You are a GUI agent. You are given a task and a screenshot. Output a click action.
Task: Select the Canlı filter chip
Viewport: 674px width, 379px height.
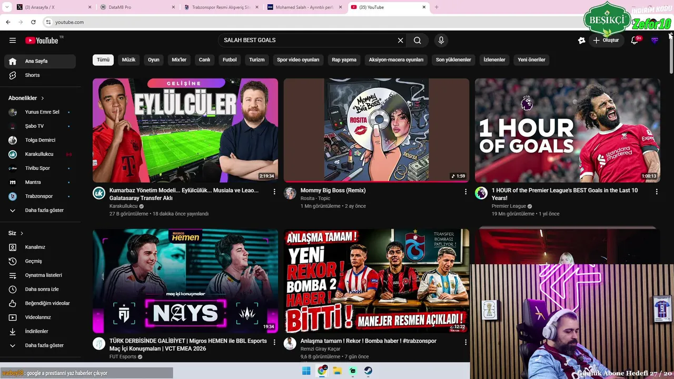pyautogui.click(x=204, y=60)
